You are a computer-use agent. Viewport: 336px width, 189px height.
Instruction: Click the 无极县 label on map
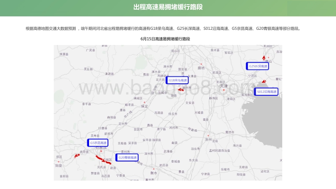[x=122, y=143]
